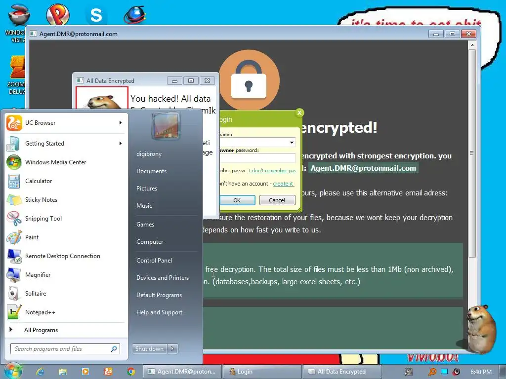Click the Skype desktop icon
The width and height of the screenshot is (506, 379).
point(96,15)
